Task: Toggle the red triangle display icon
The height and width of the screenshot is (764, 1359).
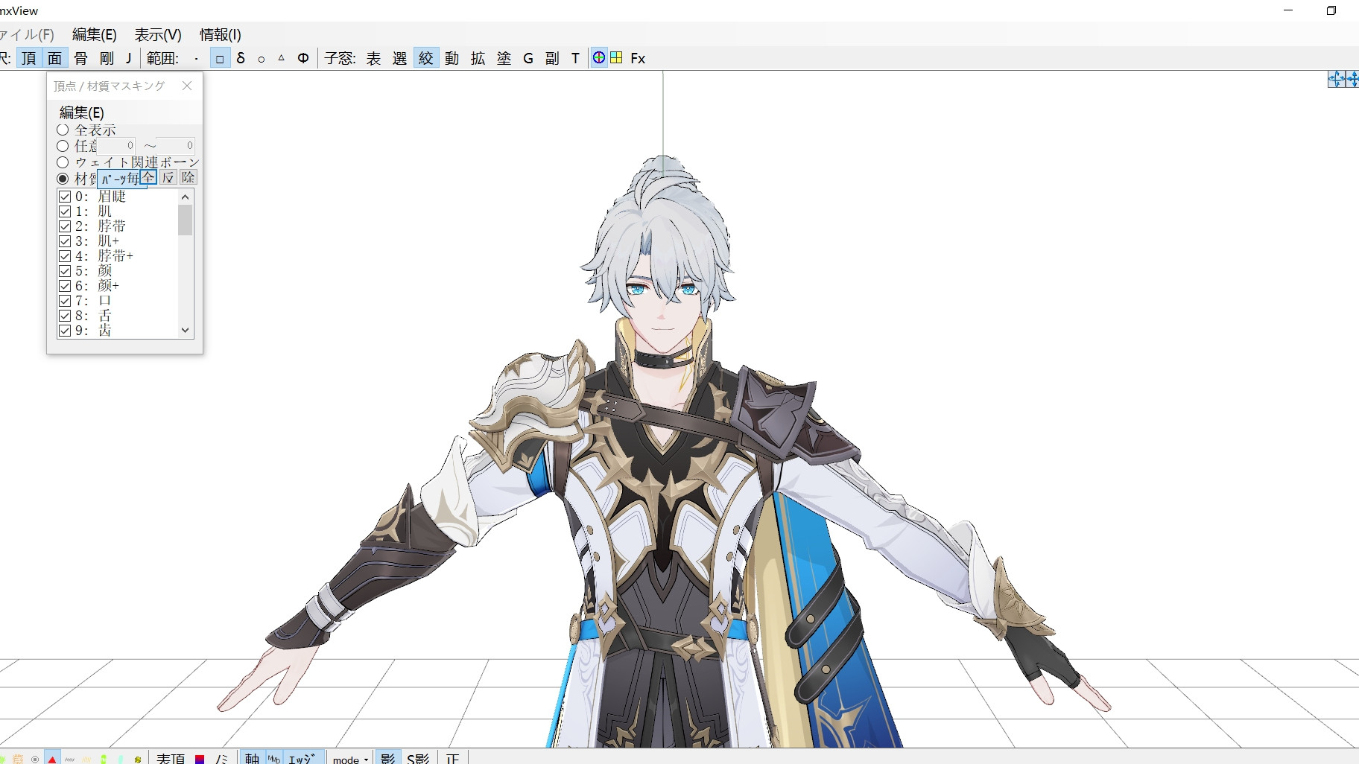Action: [52, 758]
